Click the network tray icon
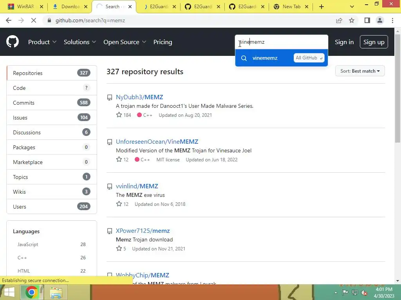Screen dimensions: 401x300 [x=355, y=292]
